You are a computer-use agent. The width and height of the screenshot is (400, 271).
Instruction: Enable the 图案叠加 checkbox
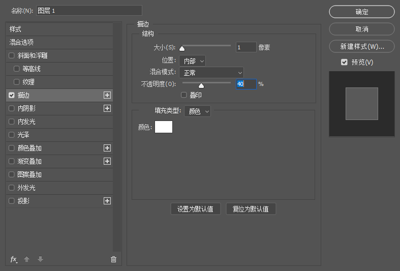point(12,174)
